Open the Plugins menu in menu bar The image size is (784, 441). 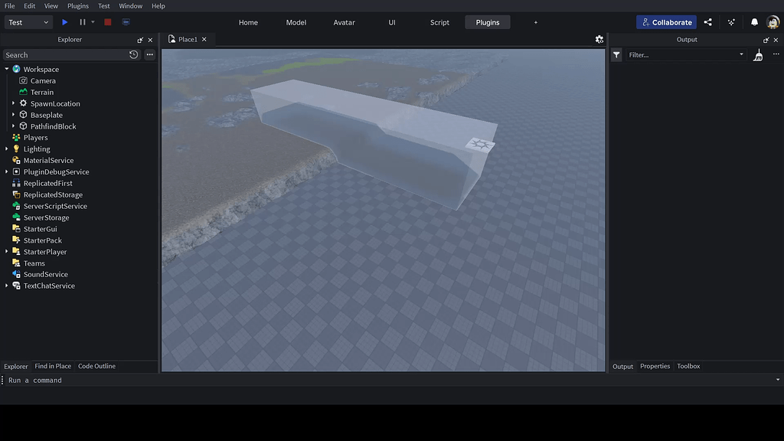click(78, 6)
